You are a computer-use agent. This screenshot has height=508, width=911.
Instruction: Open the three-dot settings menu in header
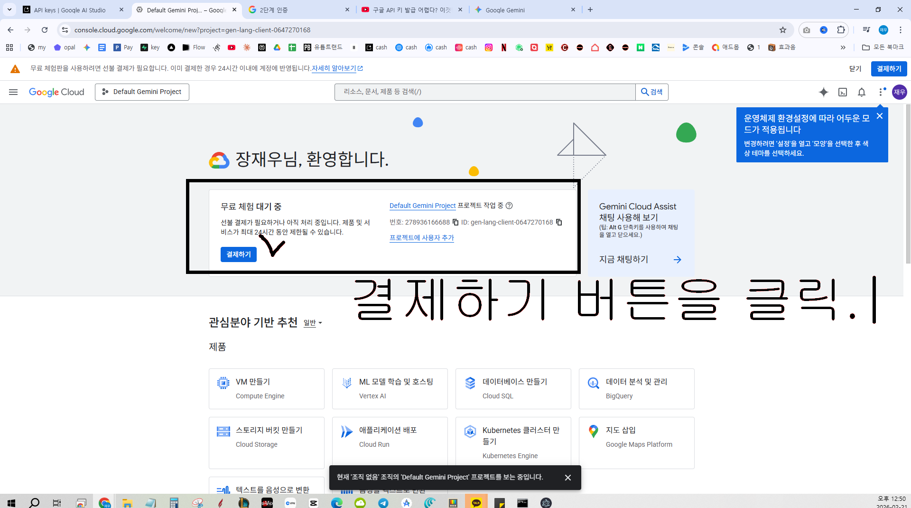[881, 92]
